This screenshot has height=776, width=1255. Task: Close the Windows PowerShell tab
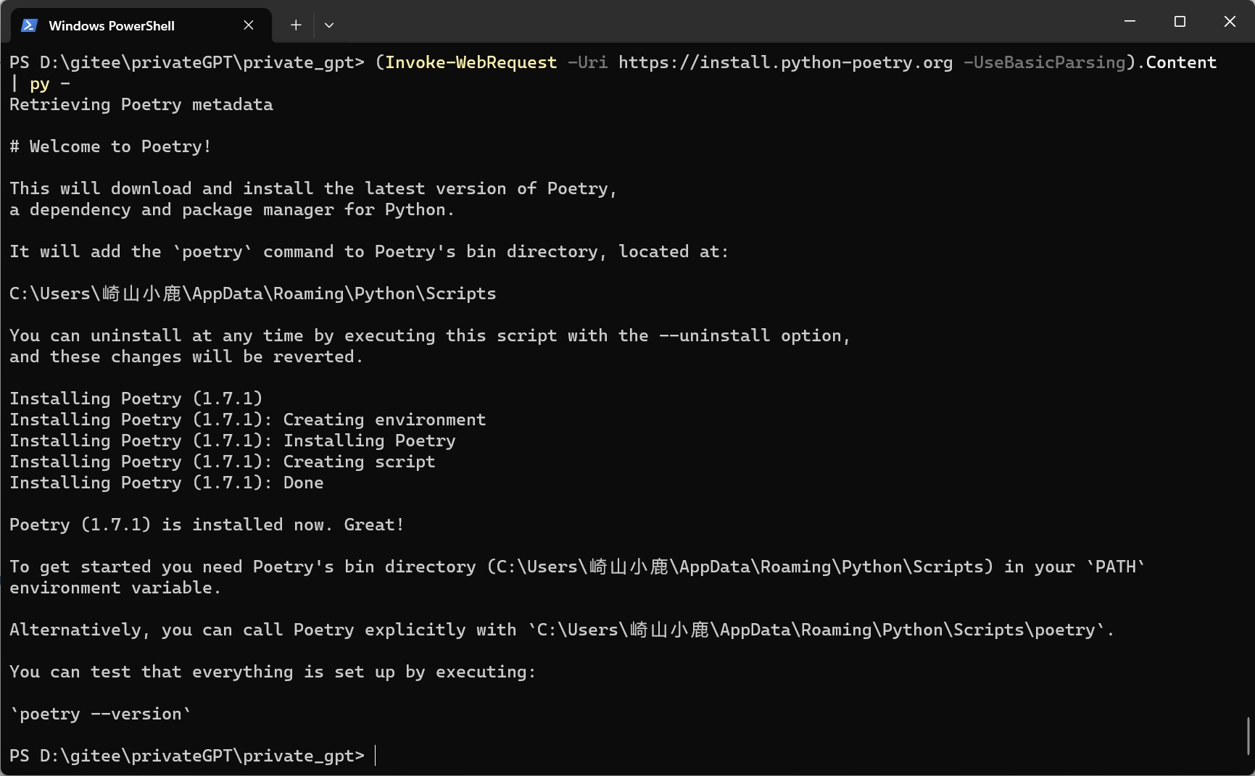[249, 25]
